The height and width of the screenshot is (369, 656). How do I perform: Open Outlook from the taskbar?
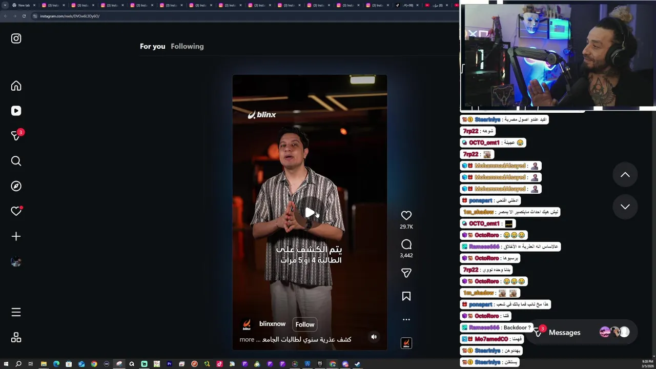[81, 364]
